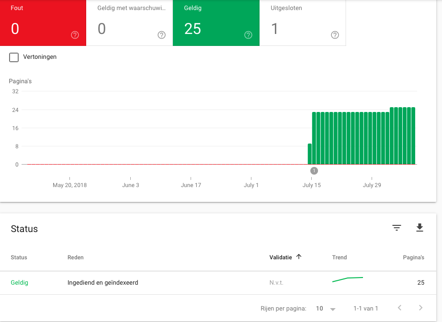442x322 pixels.
Task: Open the Ingediend en geïndexeerd row
Action: [218, 283]
